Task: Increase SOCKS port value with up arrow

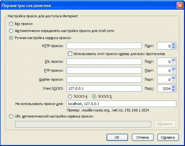Action: pos(174,87)
